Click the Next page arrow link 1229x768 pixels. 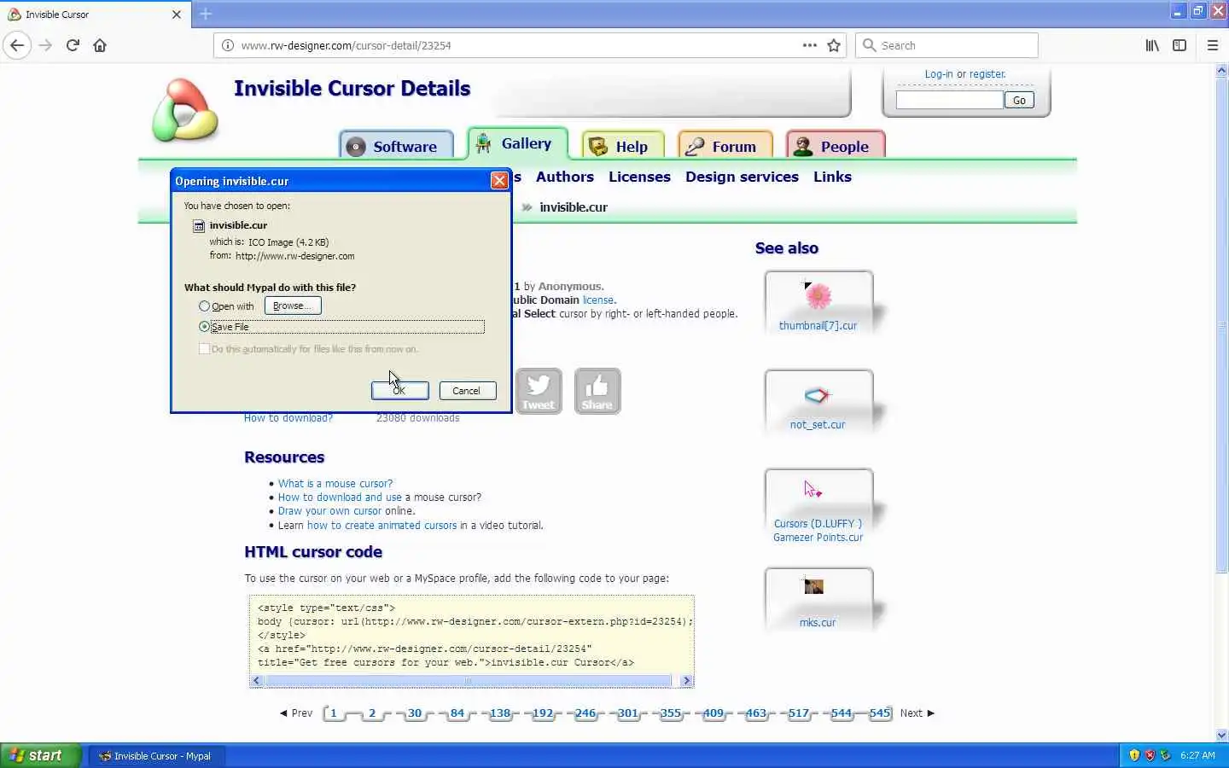917,713
